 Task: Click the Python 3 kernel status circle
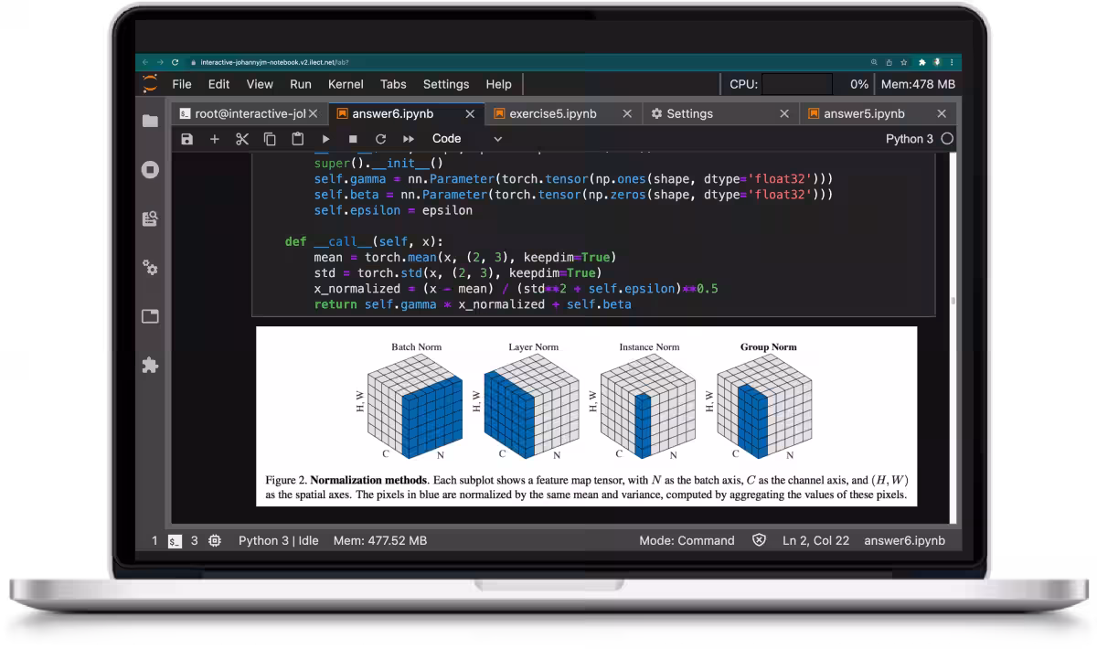point(947,139)
